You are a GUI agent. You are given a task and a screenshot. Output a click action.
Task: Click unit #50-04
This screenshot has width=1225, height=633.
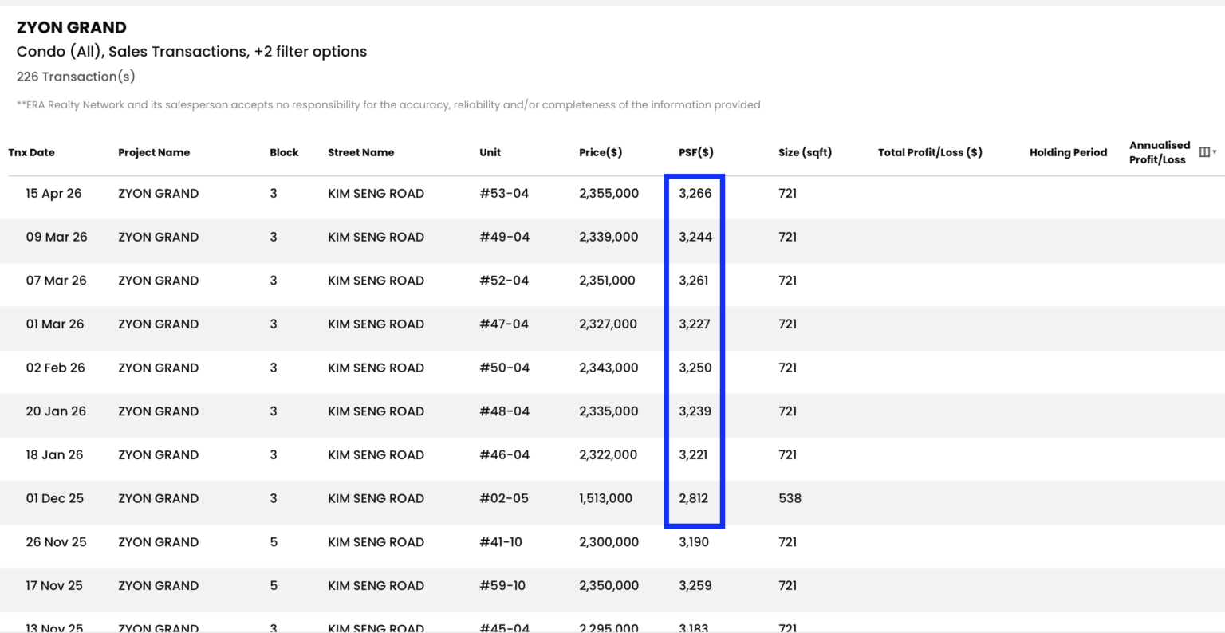tap(504, 368)
